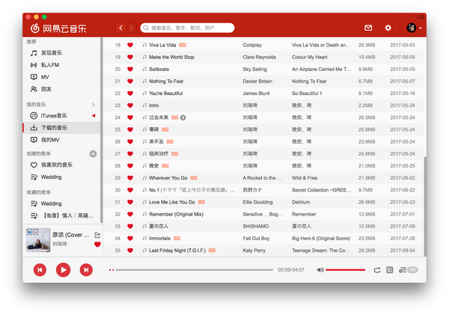Add a new playlist with plus icon
Viewport: 449px width, 315px height.
93,154
